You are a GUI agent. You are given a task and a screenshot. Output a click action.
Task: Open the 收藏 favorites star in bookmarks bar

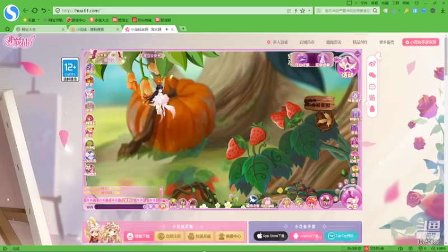pos(25,20)
